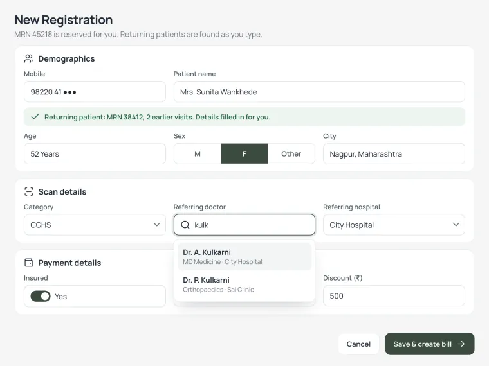This screenshot has height=366, width=489.
Task: Select M for sex
Action: 198,153
